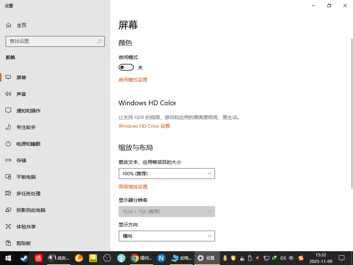The width and height of the screenshot is (353, 265).
Task: Click the colorful cloud tray icon
Action: 274,258
